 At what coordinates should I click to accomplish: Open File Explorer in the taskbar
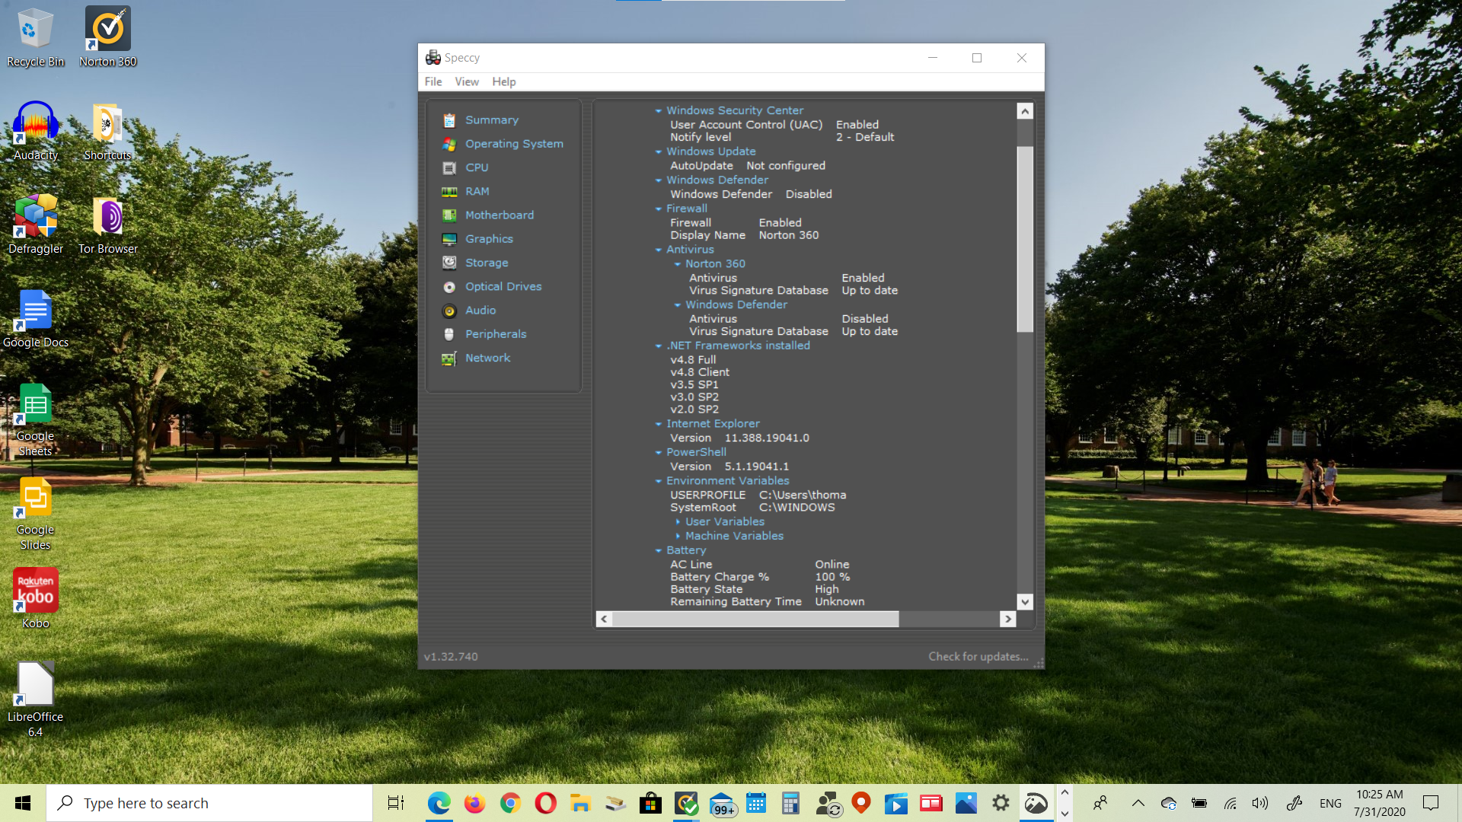580,803
